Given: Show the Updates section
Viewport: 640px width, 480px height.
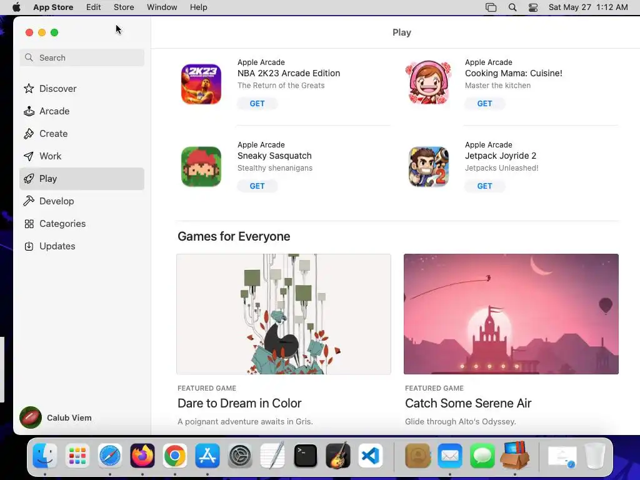Looking at the screenshot, I should pyautogui.click(x=82, y=246).
